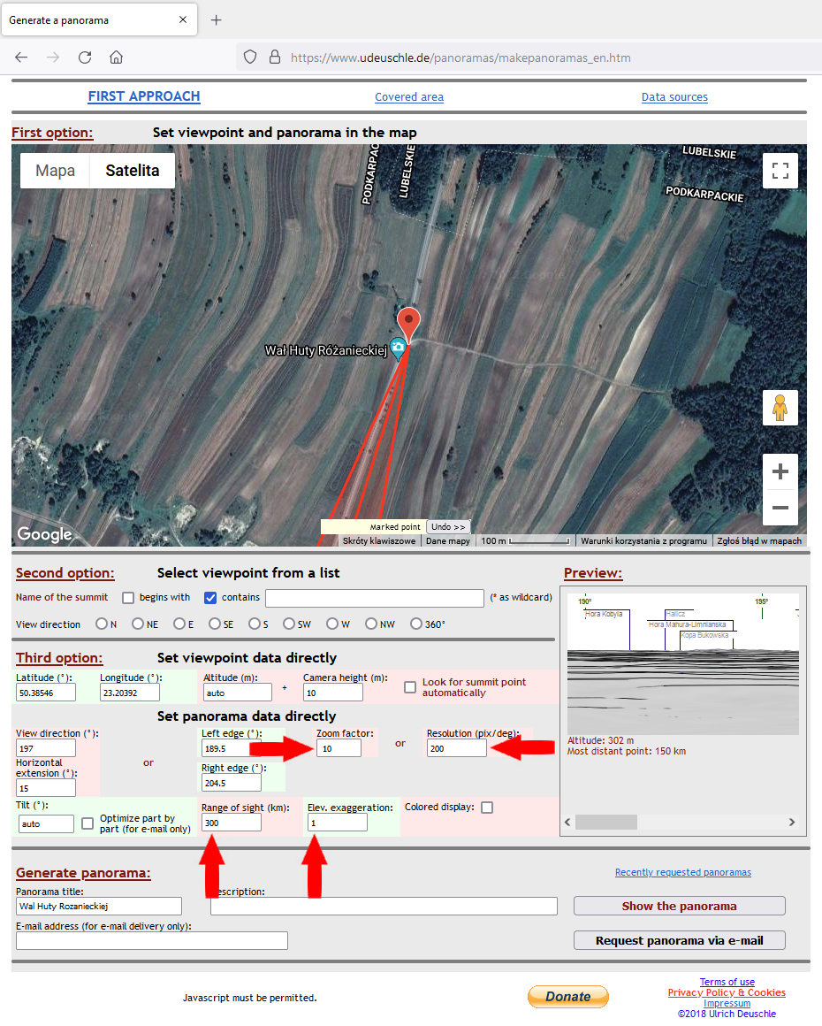Enable the 'begins with' checkbox

coord(128,598)
